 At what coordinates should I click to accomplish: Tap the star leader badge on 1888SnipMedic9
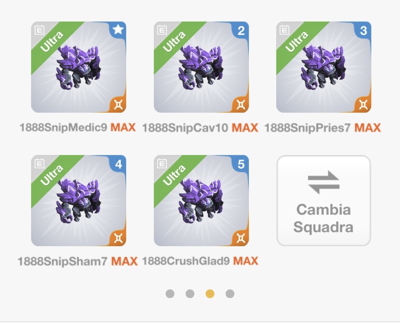(x=118, y=30)
